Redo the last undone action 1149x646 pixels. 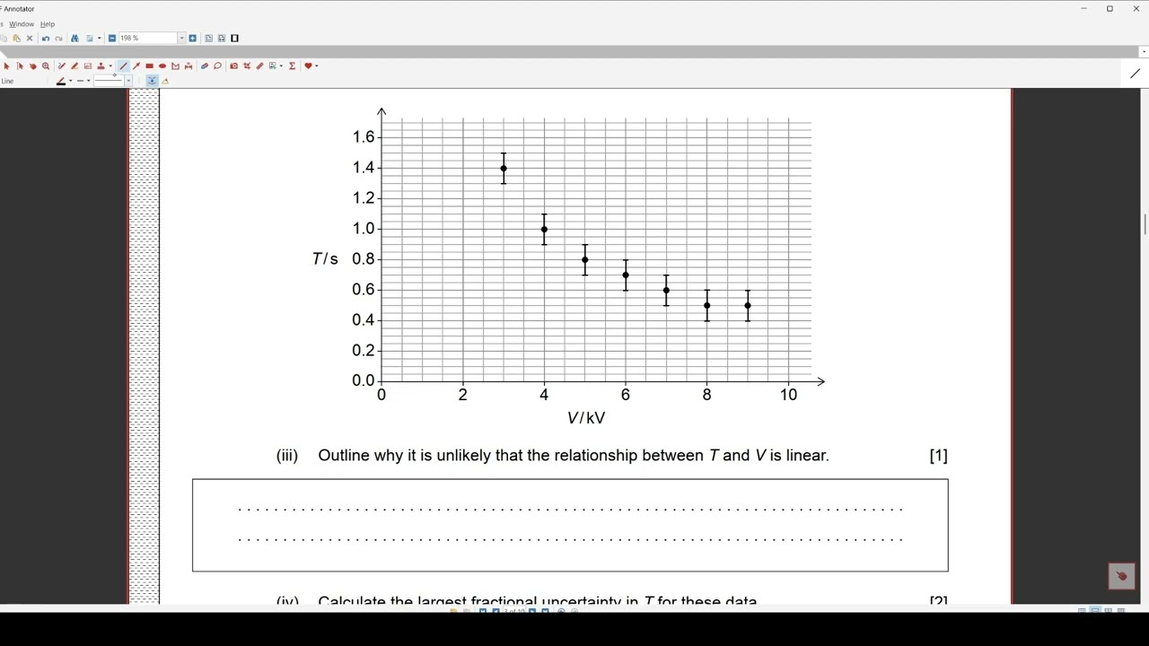(58, 39)
